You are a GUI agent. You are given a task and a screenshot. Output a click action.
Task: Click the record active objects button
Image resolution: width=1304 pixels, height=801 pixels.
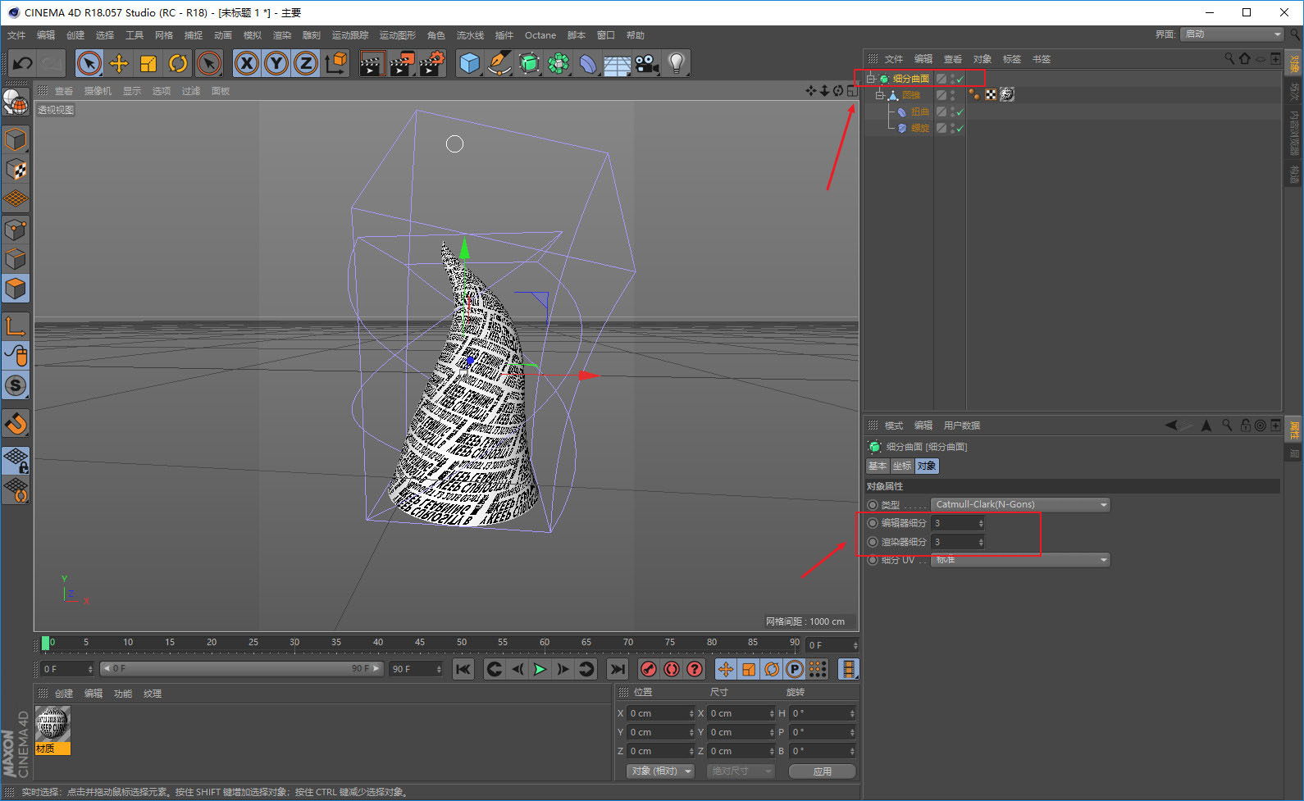(648, 669)
